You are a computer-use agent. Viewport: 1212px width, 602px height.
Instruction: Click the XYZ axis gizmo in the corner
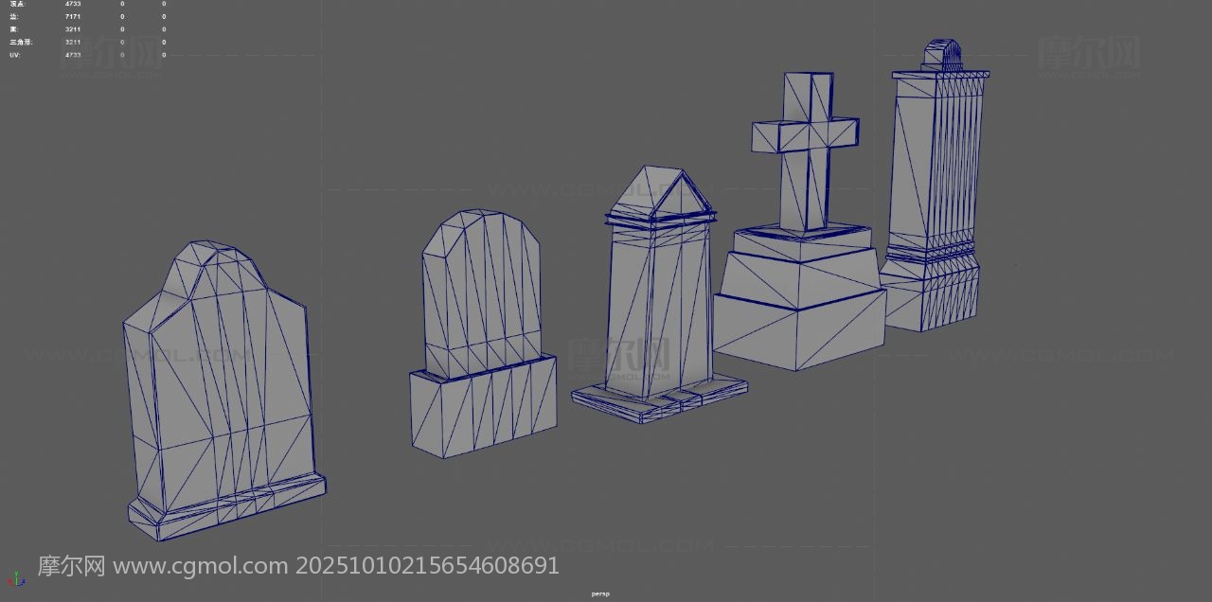(14, 578)
